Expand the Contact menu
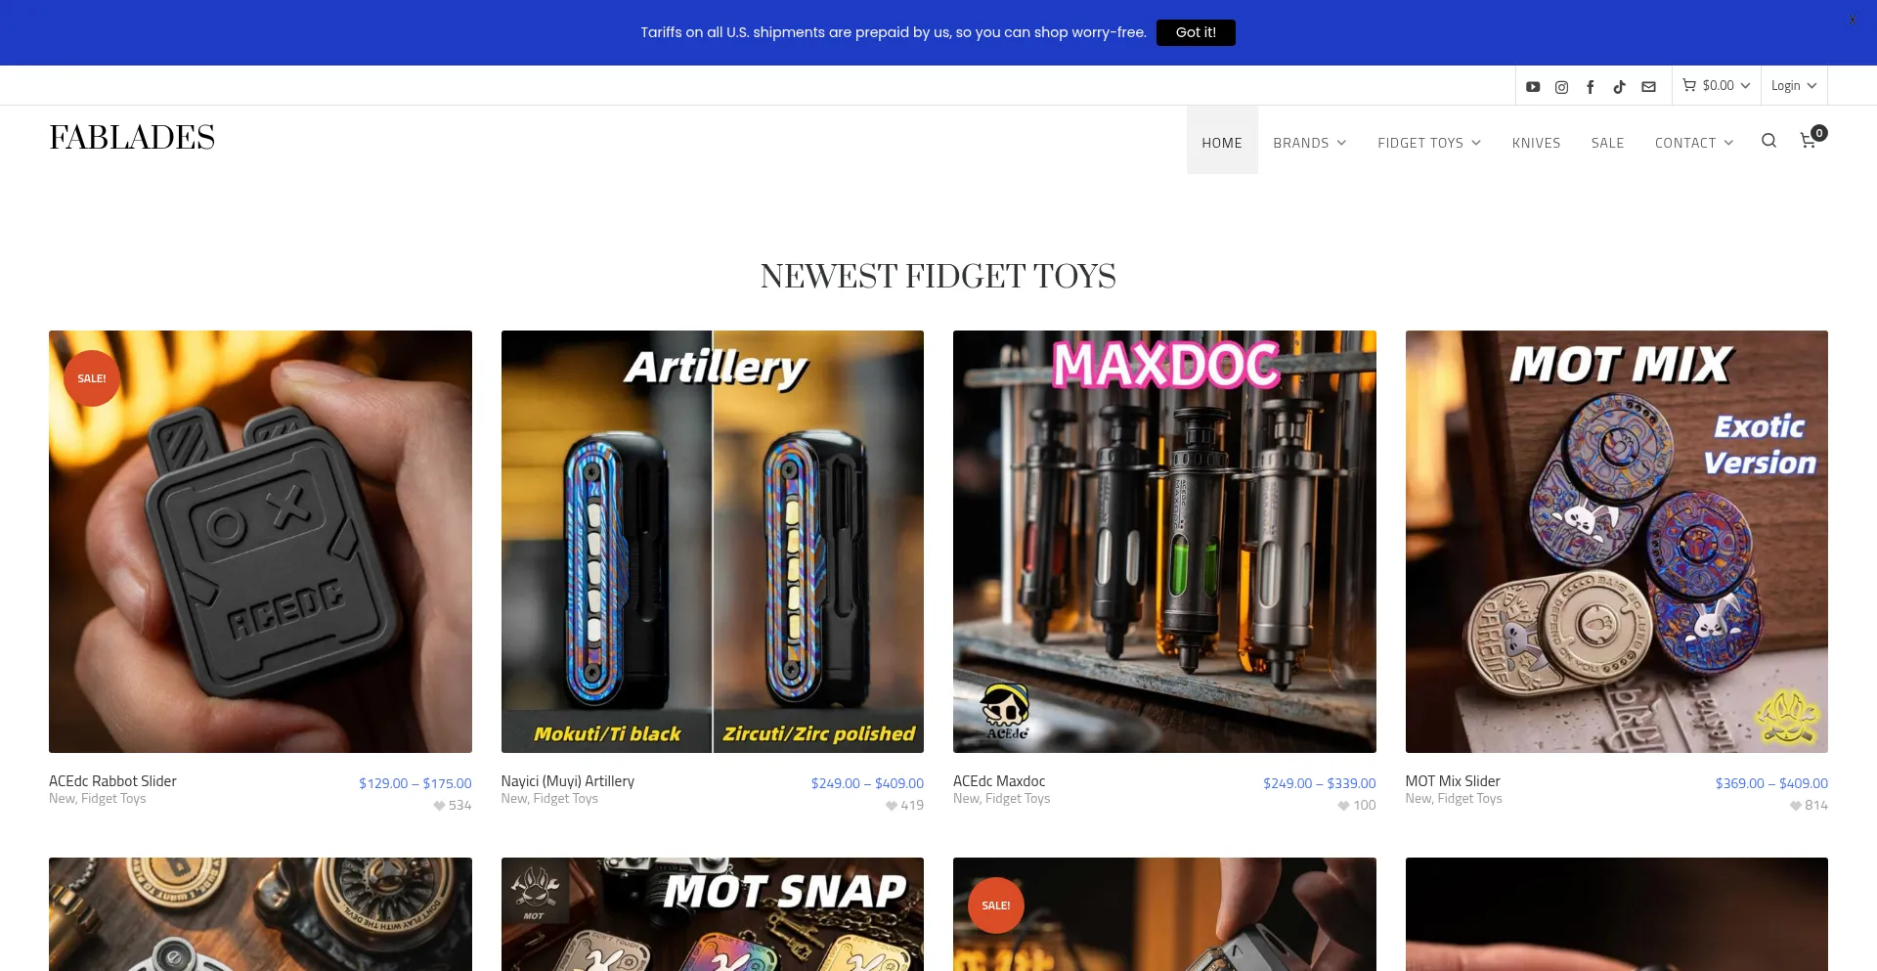 tap(1694, 143)
